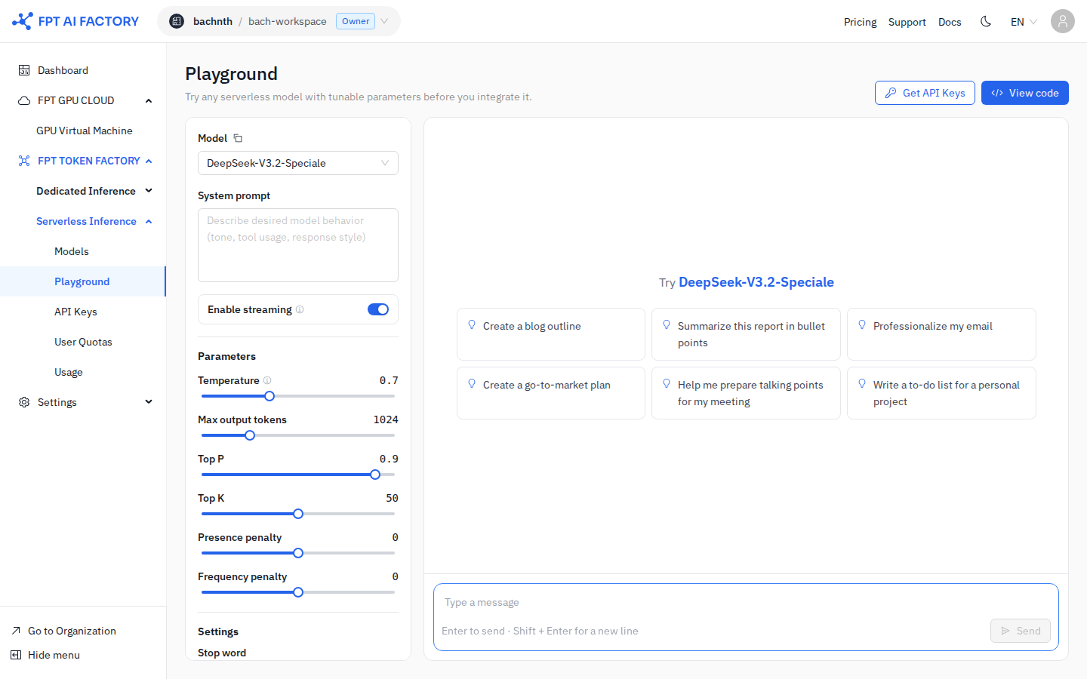Click the Top K slider handle
This screenshot has height=679, width=1087.
pos(298,514)
